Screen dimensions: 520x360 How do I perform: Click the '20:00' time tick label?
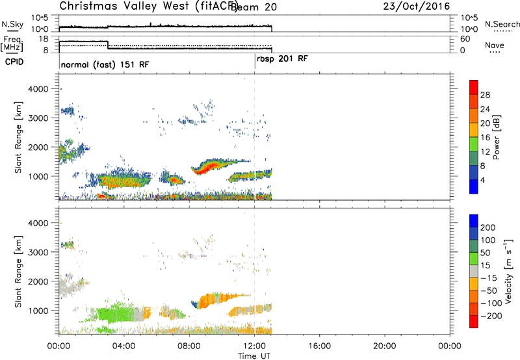pos(385,346)
